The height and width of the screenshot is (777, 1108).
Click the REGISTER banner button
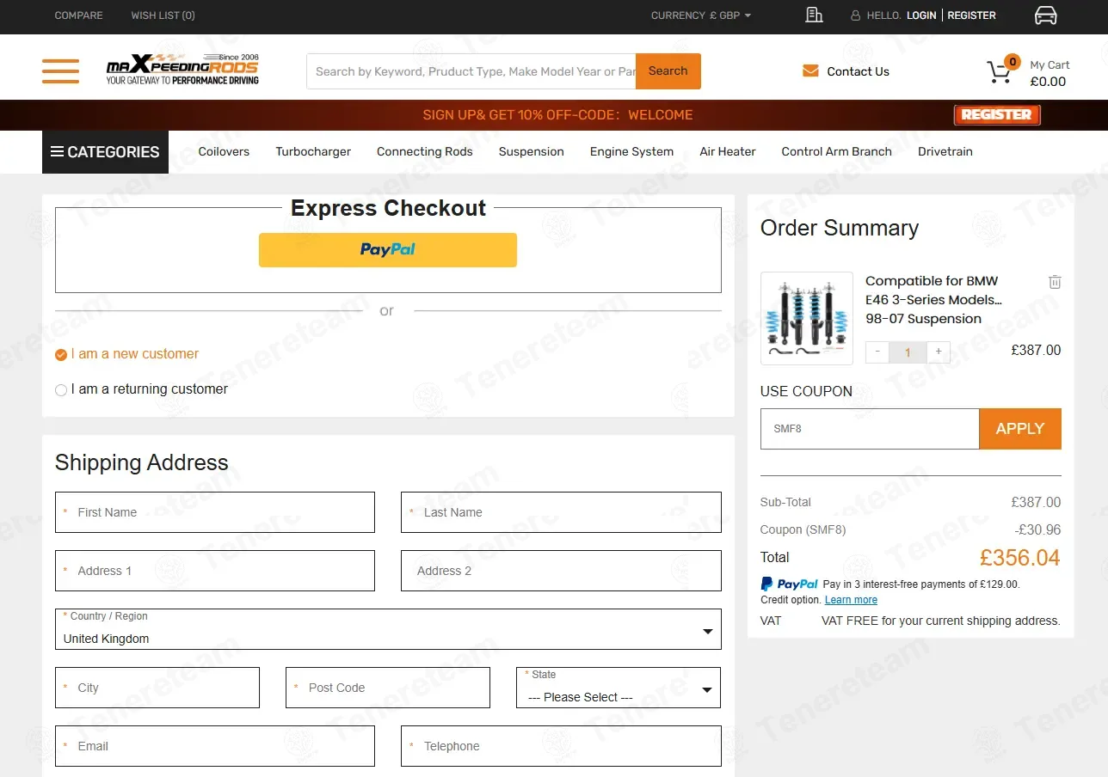click(997, 114)
